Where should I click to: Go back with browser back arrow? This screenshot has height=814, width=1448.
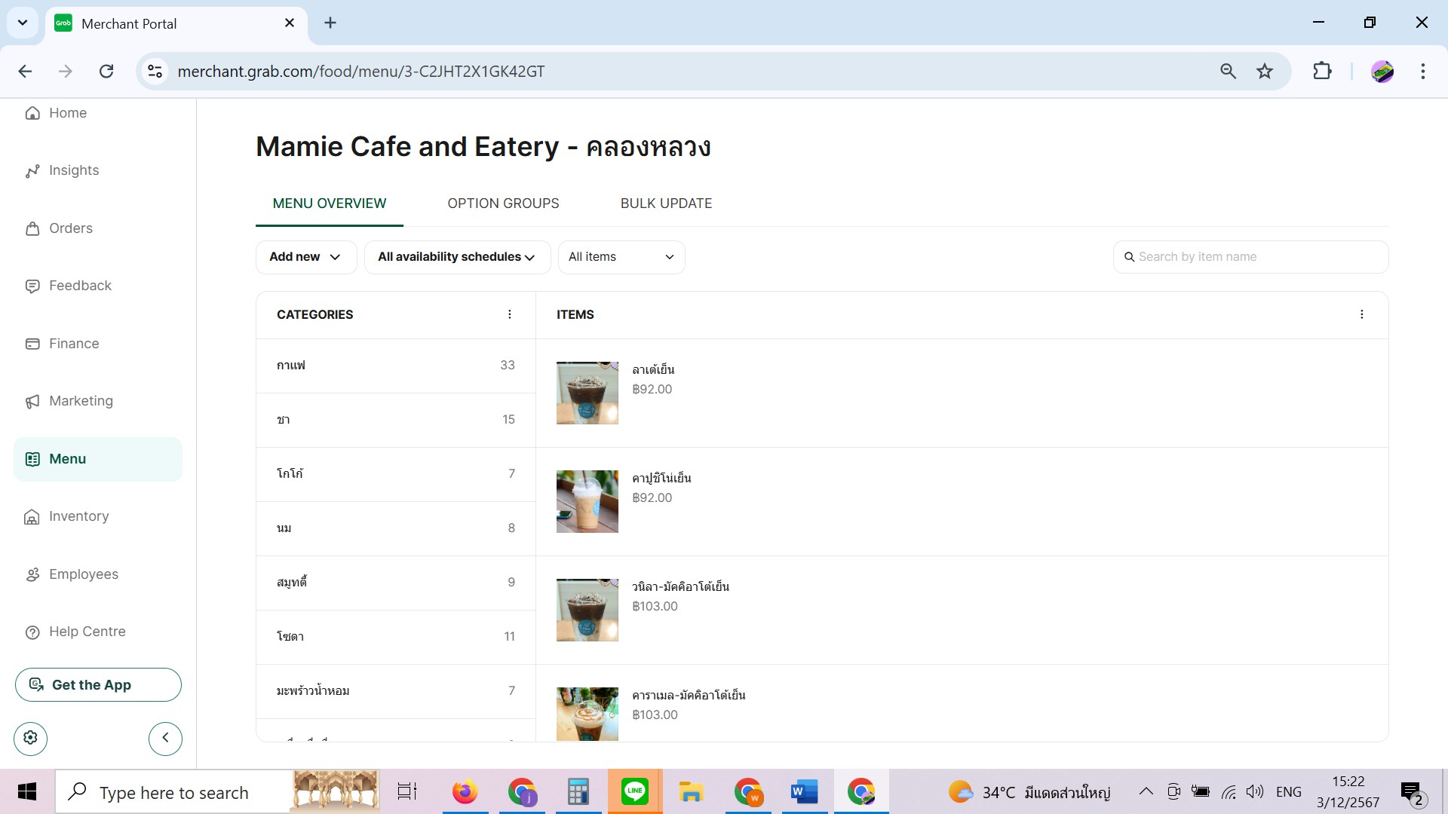coord(25,72)
